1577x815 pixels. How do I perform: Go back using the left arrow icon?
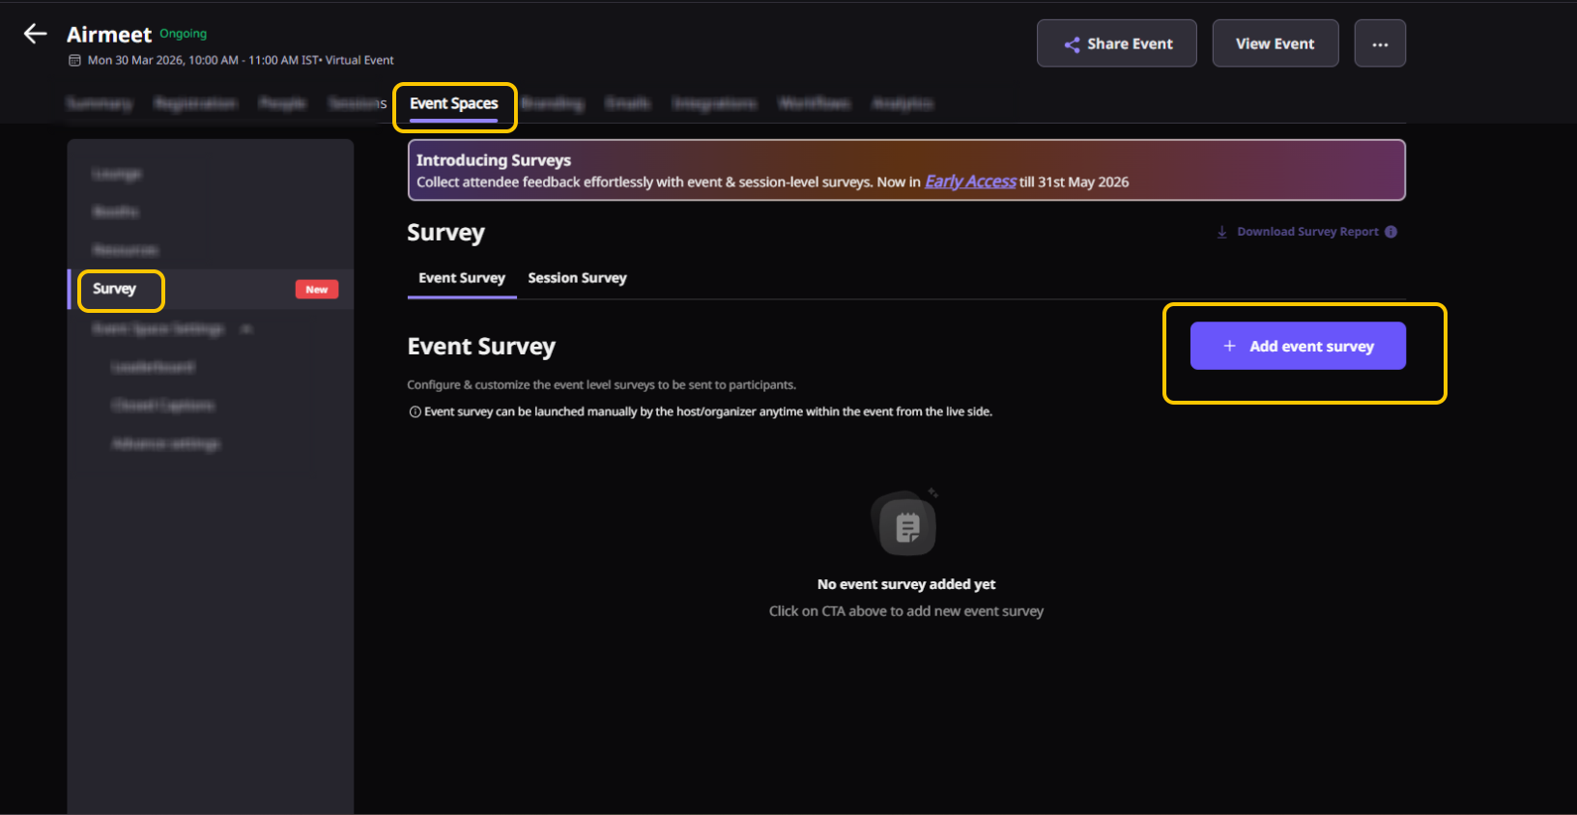tap(36, 34)
